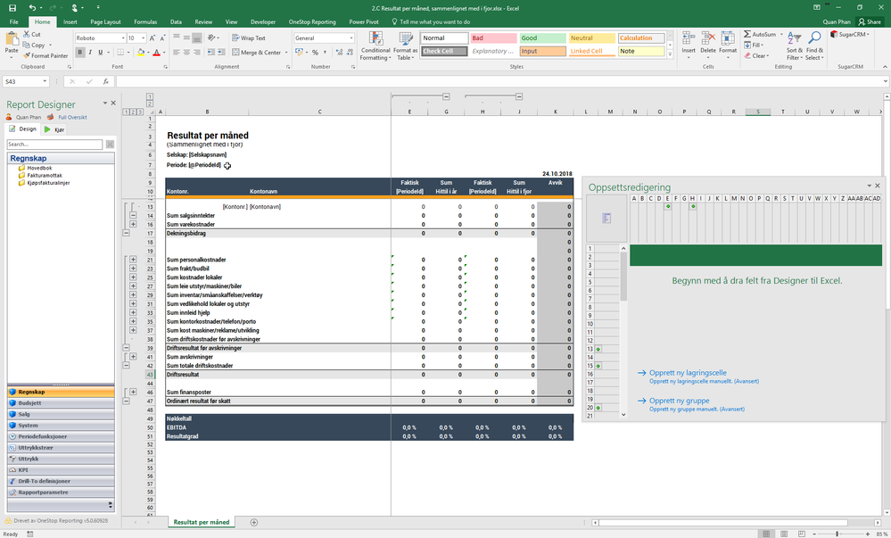Image resolution: width=891 pixels, height=538 pixels.
Task: Open Conditional Formatting menu
Action: click(x=375, y=46)
